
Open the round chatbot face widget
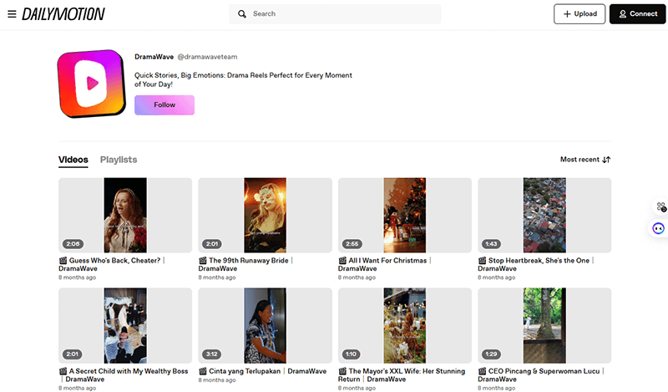(x=659, y=228)
